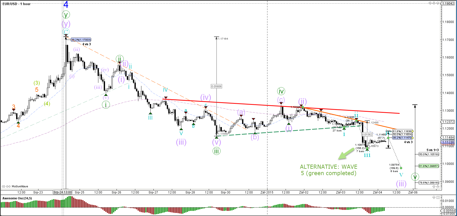
Task: Click the Srp-24 13:00 cursor time label
Action: pyautogui.click(x=63, y=192)
